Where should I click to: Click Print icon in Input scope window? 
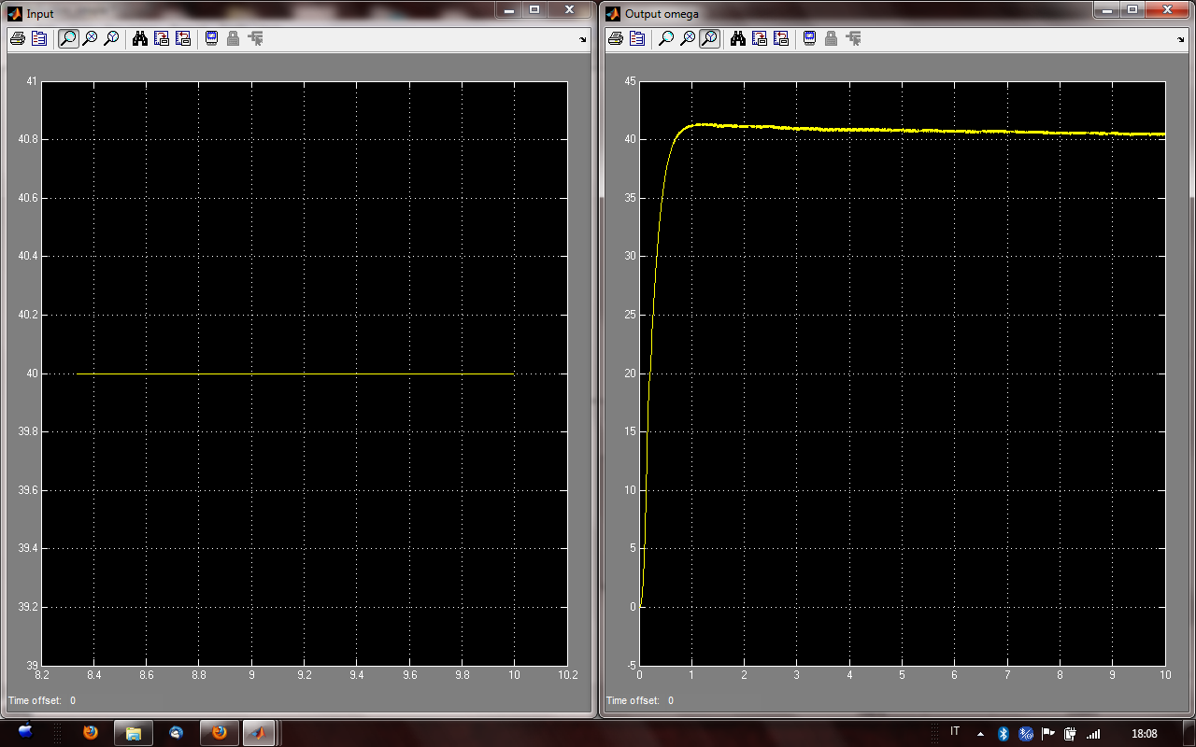[x=17, y=38]
